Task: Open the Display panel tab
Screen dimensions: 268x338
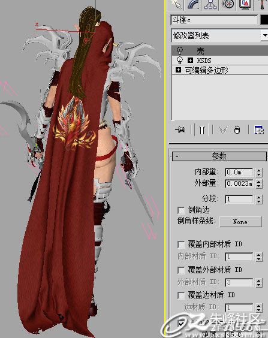Action: click(x=245, y=5)
